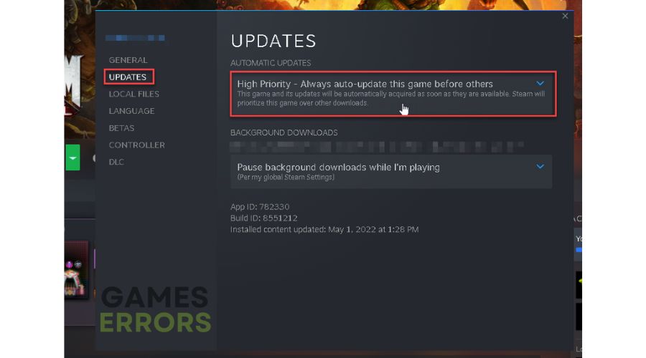Expand the Pause background downloads dropdown
646x358 pixels.
[391, 171]
